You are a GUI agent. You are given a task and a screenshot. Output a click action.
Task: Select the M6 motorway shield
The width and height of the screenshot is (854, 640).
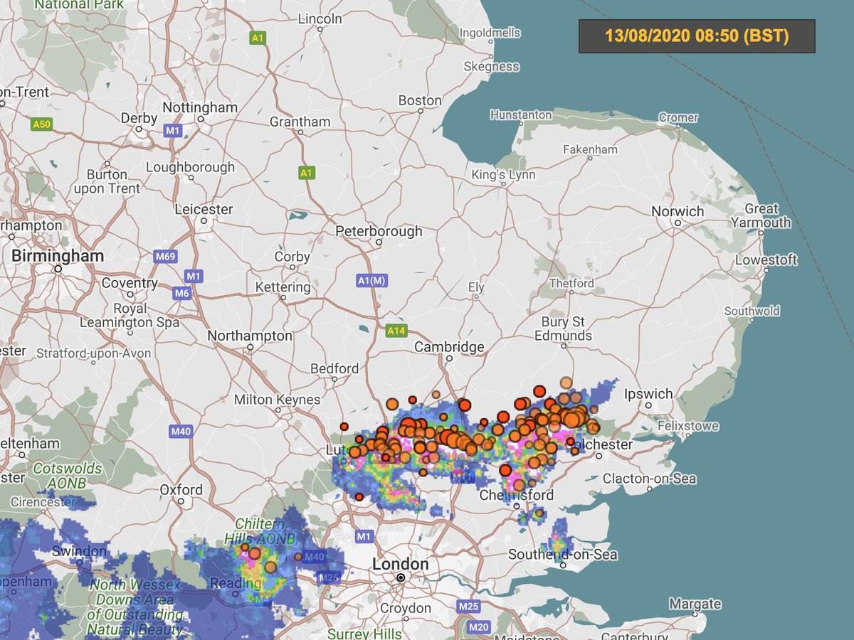pyautogui.click(x=181, y=293)
